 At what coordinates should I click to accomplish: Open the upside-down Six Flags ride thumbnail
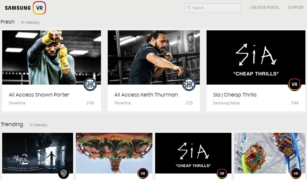(114, 153)
